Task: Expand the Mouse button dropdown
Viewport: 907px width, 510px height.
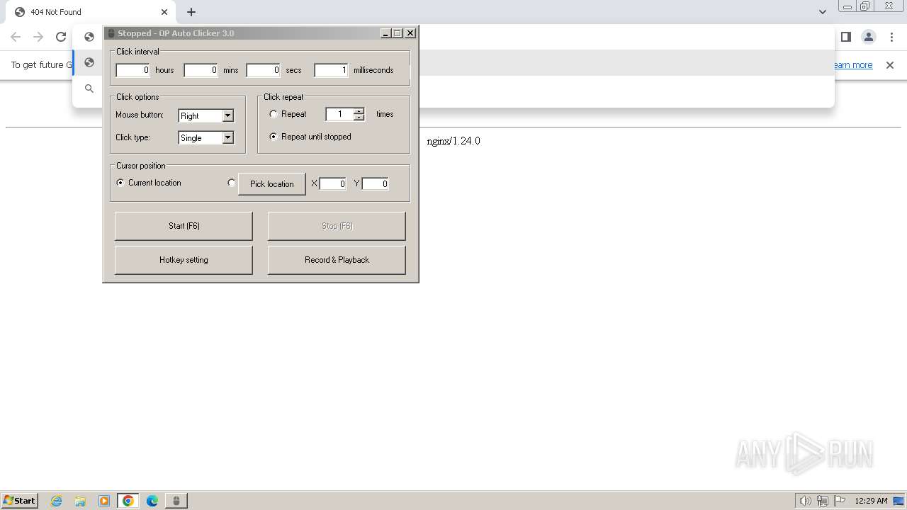Action: click(227, 115)
